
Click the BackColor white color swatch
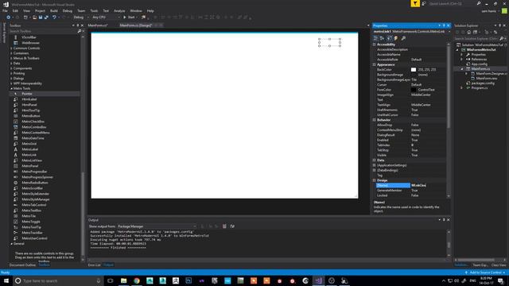click(414, 70)
